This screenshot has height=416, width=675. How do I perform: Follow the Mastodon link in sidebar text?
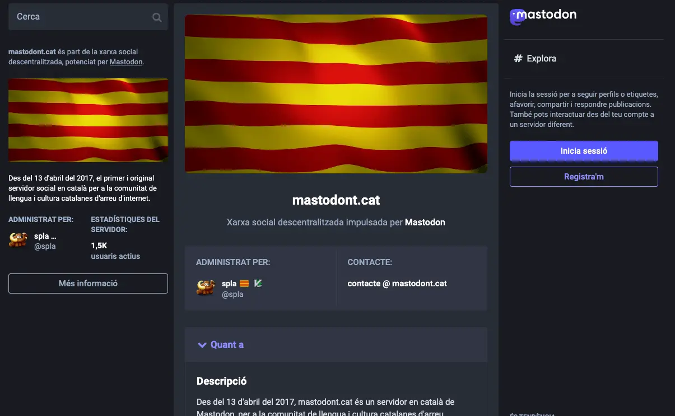point(126,62)
